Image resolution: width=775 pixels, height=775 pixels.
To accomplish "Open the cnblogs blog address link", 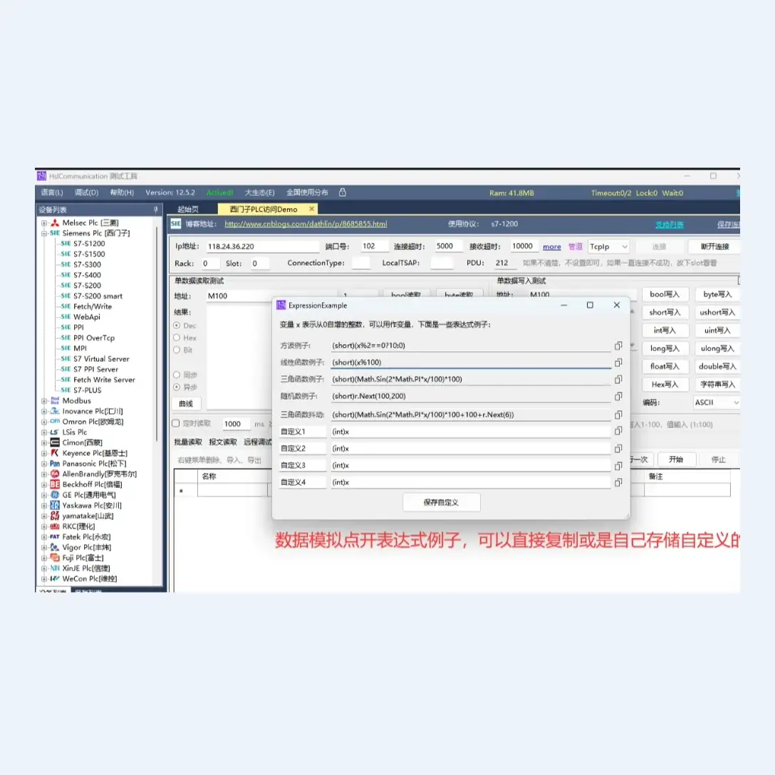I will pyautogui.click(x=306, y=224).
